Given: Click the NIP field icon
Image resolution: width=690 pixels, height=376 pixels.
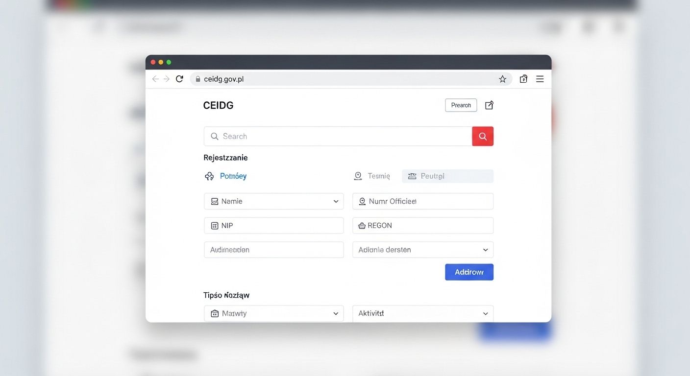Looking at the screenshot, I should (x=214, y=226).
